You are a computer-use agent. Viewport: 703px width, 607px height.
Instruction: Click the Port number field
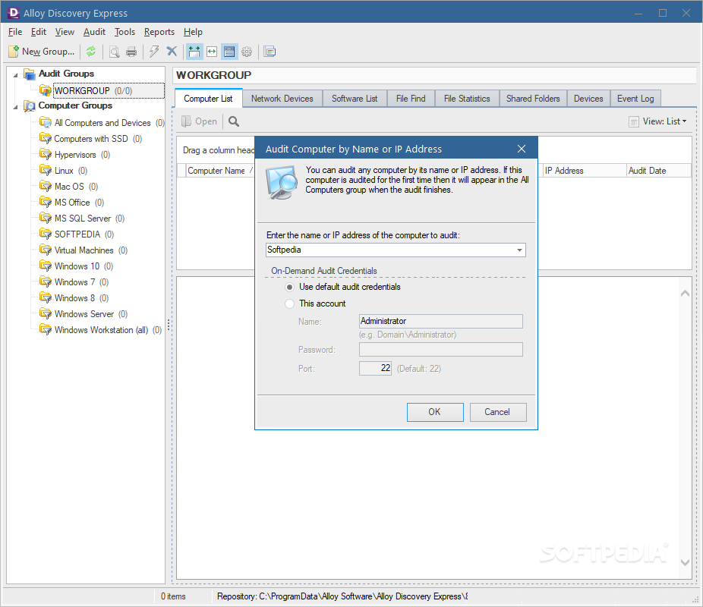click(x=375, y=368)
